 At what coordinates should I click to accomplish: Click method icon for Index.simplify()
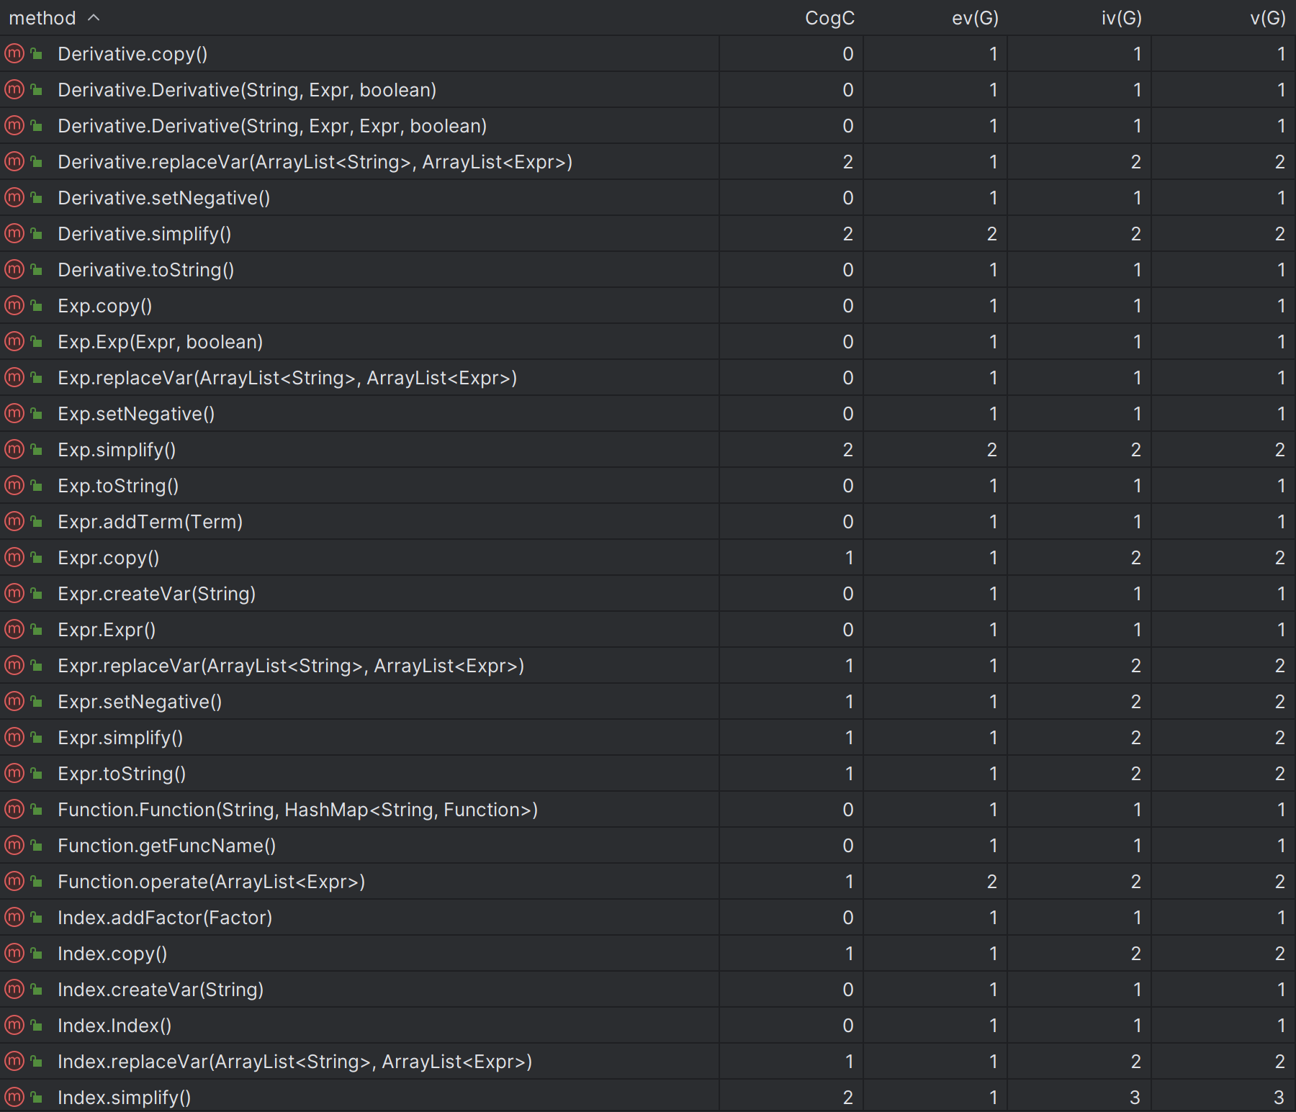tap(14, 1097)
